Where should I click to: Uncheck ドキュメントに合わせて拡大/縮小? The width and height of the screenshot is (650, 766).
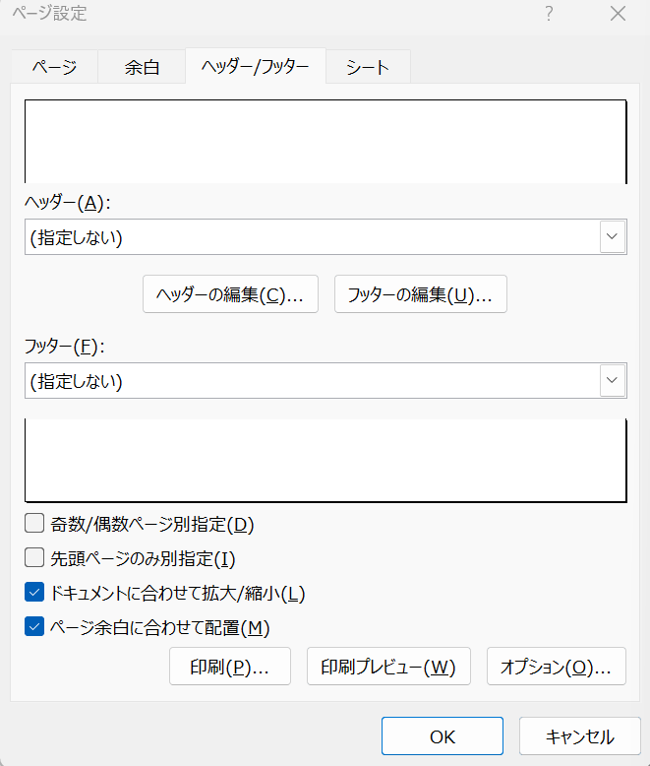coord(34,593)
